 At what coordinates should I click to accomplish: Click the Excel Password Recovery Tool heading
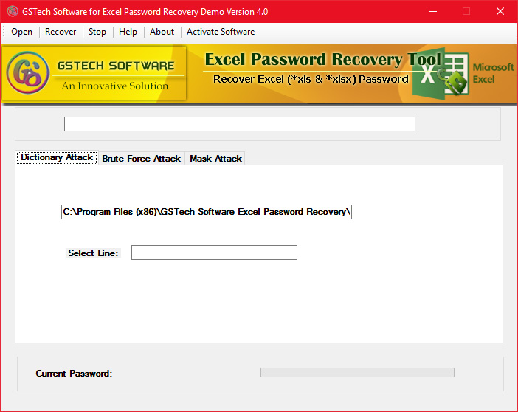[x=322, y=60]
